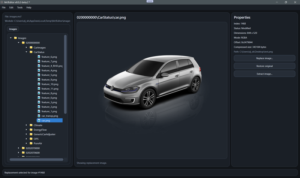The width and height of the screenshot is (300, 178).
Task: Click Restore original button
Action: pos(264,66)
